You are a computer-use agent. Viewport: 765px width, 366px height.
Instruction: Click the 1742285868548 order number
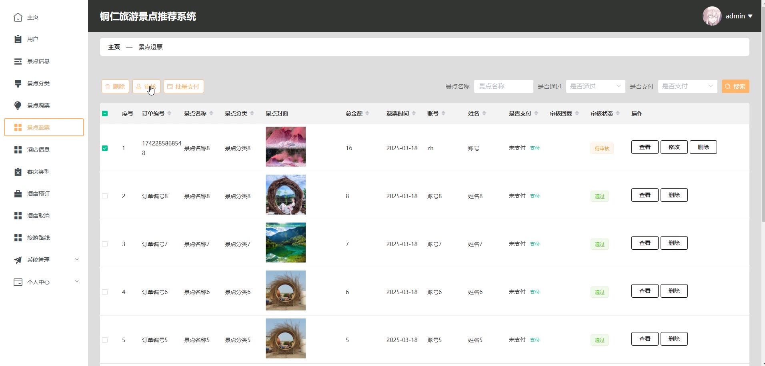[162, 148]
